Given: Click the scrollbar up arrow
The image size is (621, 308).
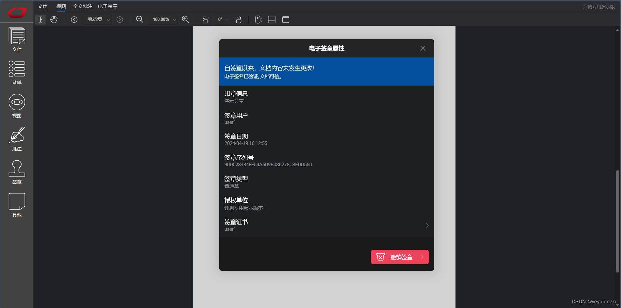Looking at the screenshot, I should (x=617, y=30).
